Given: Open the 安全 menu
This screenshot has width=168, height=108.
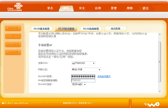Looking at the screenshot, I should [x=82, y=8].
